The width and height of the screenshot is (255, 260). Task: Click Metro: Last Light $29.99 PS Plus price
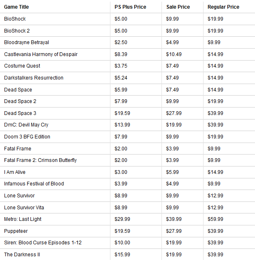point(122,219)
